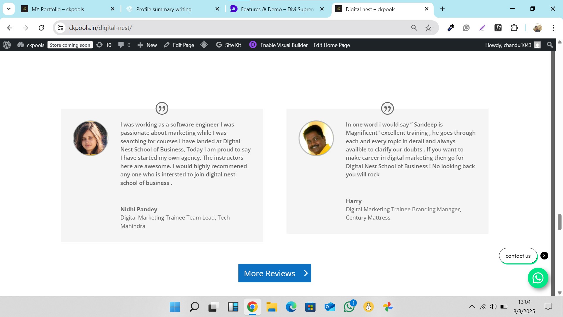Screen dimensions: 563x317
Task: Click the Chrome extensions puzzle icon
Action: [x=514, y=28]
